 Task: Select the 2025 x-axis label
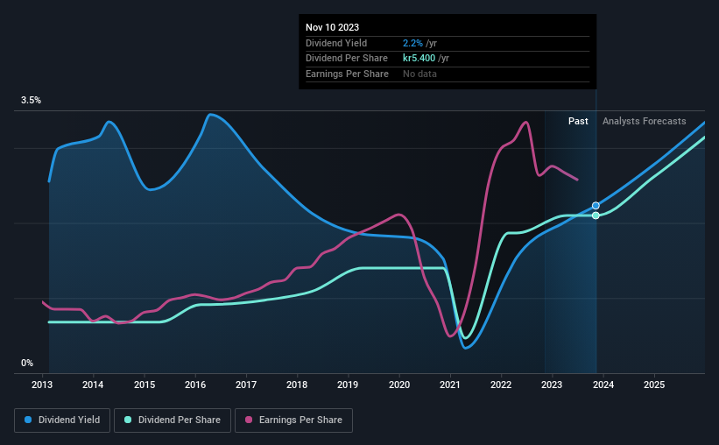coord(654,385)
